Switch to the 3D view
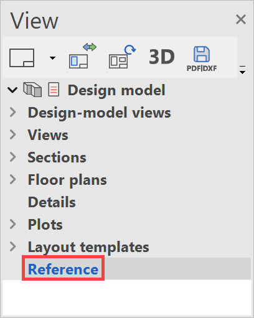Screen dimensions: 254x318 coord(162,57)
